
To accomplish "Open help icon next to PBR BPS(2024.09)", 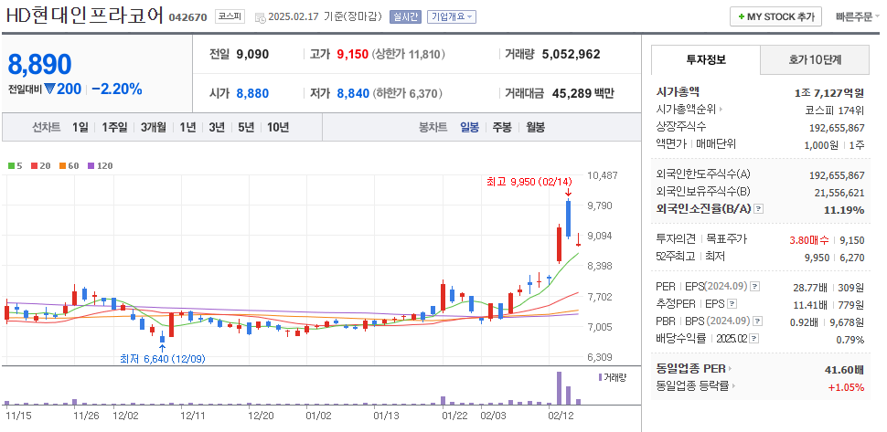I will click(758, 321).
